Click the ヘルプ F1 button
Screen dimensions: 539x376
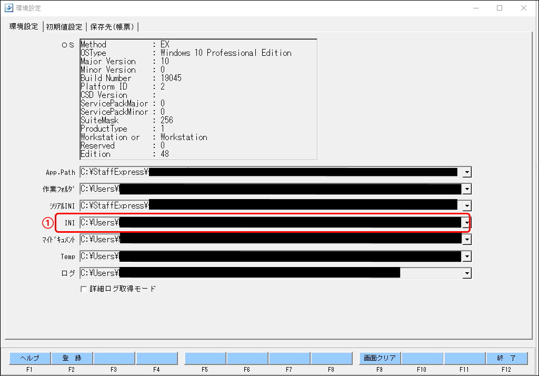coord(30,358)
